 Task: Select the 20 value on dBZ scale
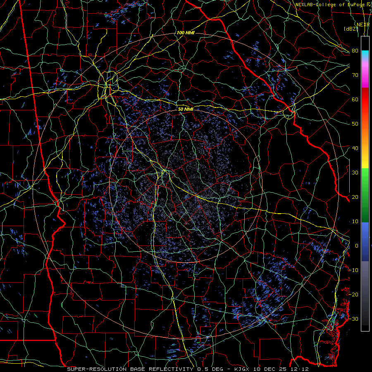tap(355, 197)
